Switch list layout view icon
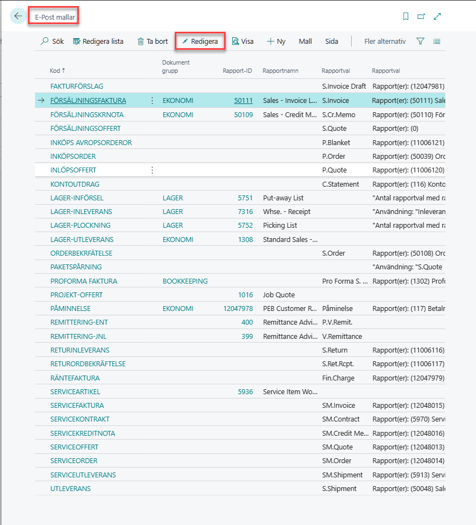The height and width of the screenshot is (525, 476). click(437, 41)
